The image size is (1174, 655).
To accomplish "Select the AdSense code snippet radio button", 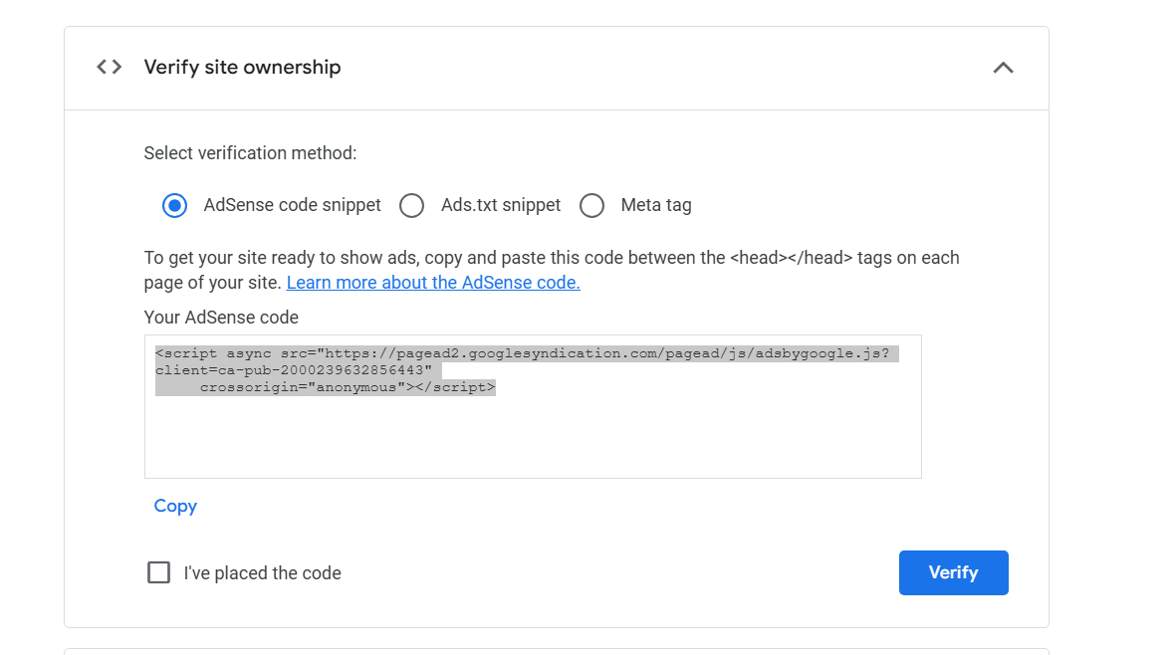I will [174, 206].
